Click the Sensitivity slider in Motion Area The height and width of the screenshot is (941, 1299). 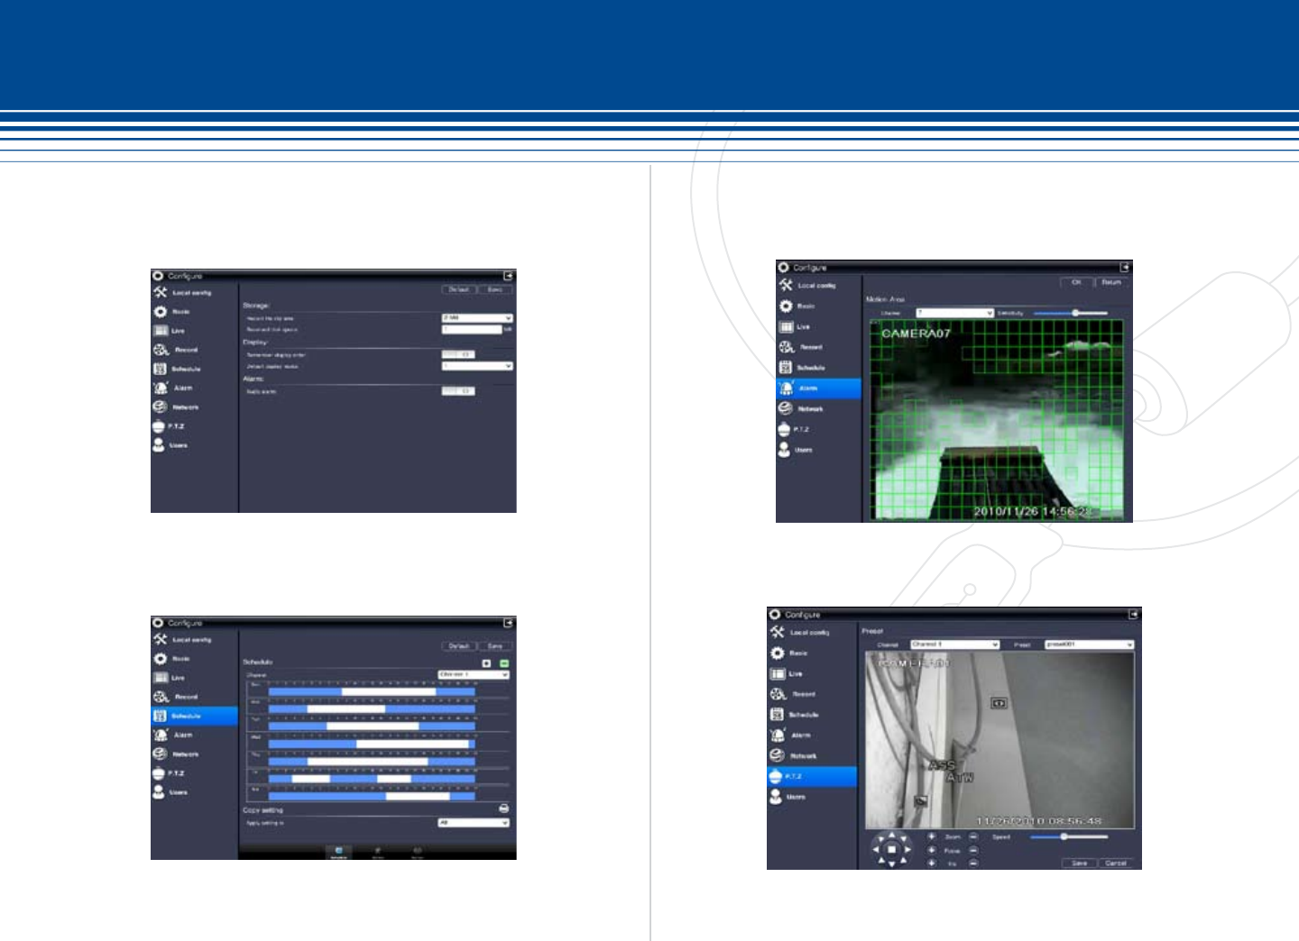coord(1070,313)
